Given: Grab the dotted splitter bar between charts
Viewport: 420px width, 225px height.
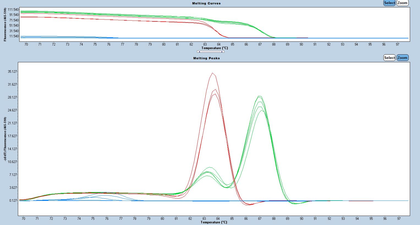Looking at the screenshot, I should (x=210, y=52).
